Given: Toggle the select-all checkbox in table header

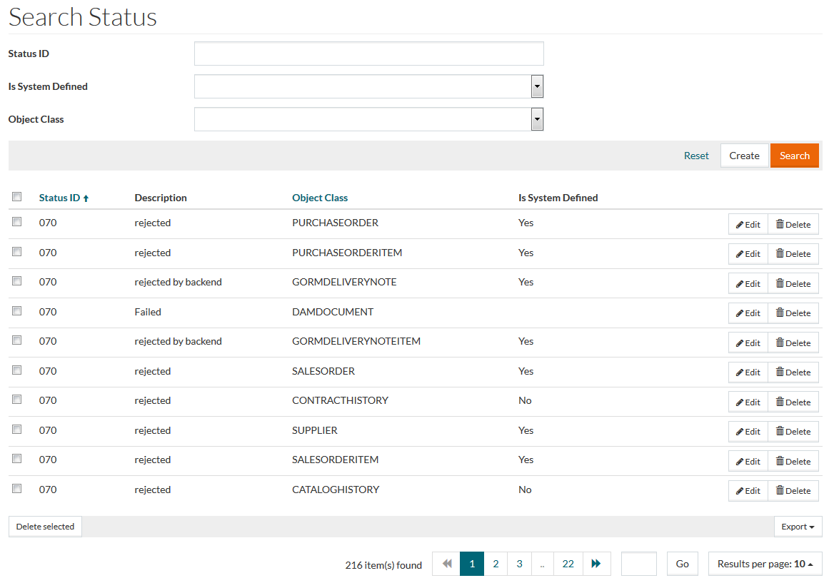Looking at the screenshot, I should coord(17,197).
